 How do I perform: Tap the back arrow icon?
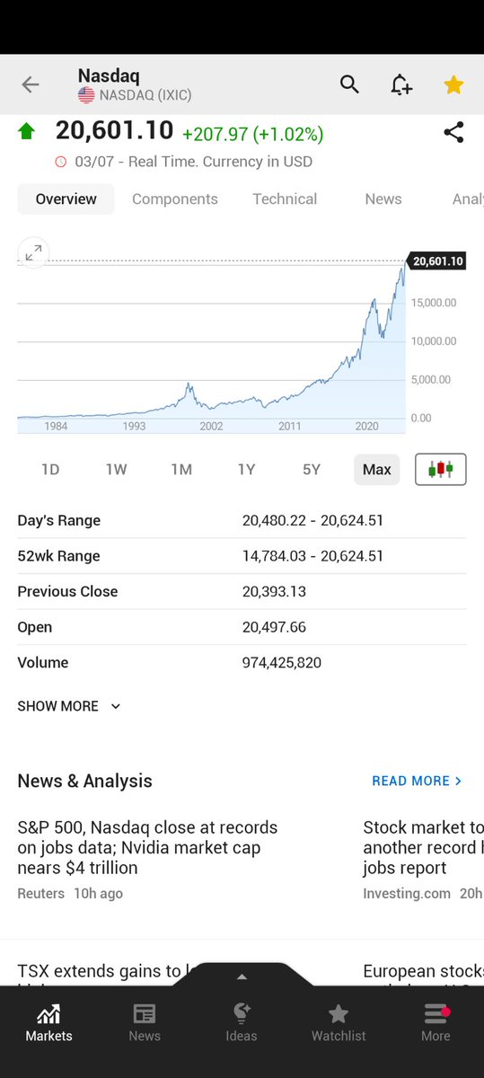point(31,84)
